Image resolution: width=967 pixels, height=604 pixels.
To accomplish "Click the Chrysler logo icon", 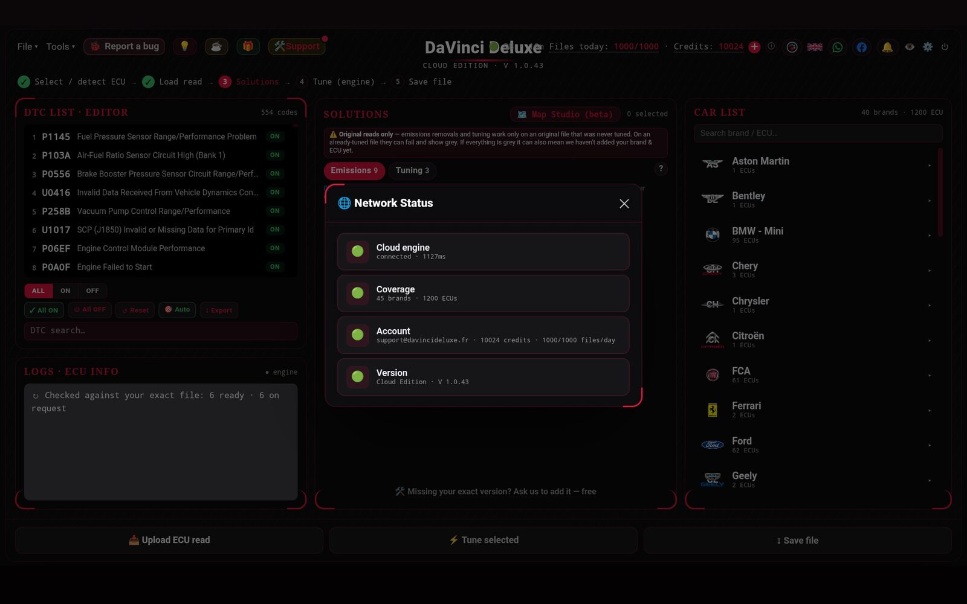I will click(x=713, y=304).
